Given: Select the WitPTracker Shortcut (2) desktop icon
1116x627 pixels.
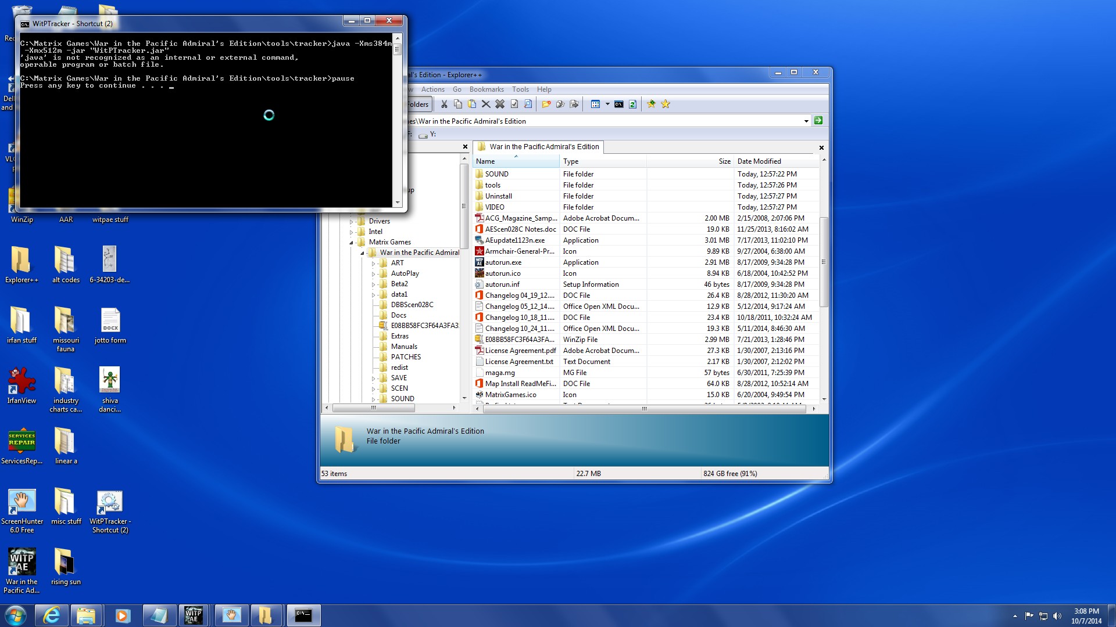Looking at the screenshot, I should pyautogui.click(x=110, y=511).
